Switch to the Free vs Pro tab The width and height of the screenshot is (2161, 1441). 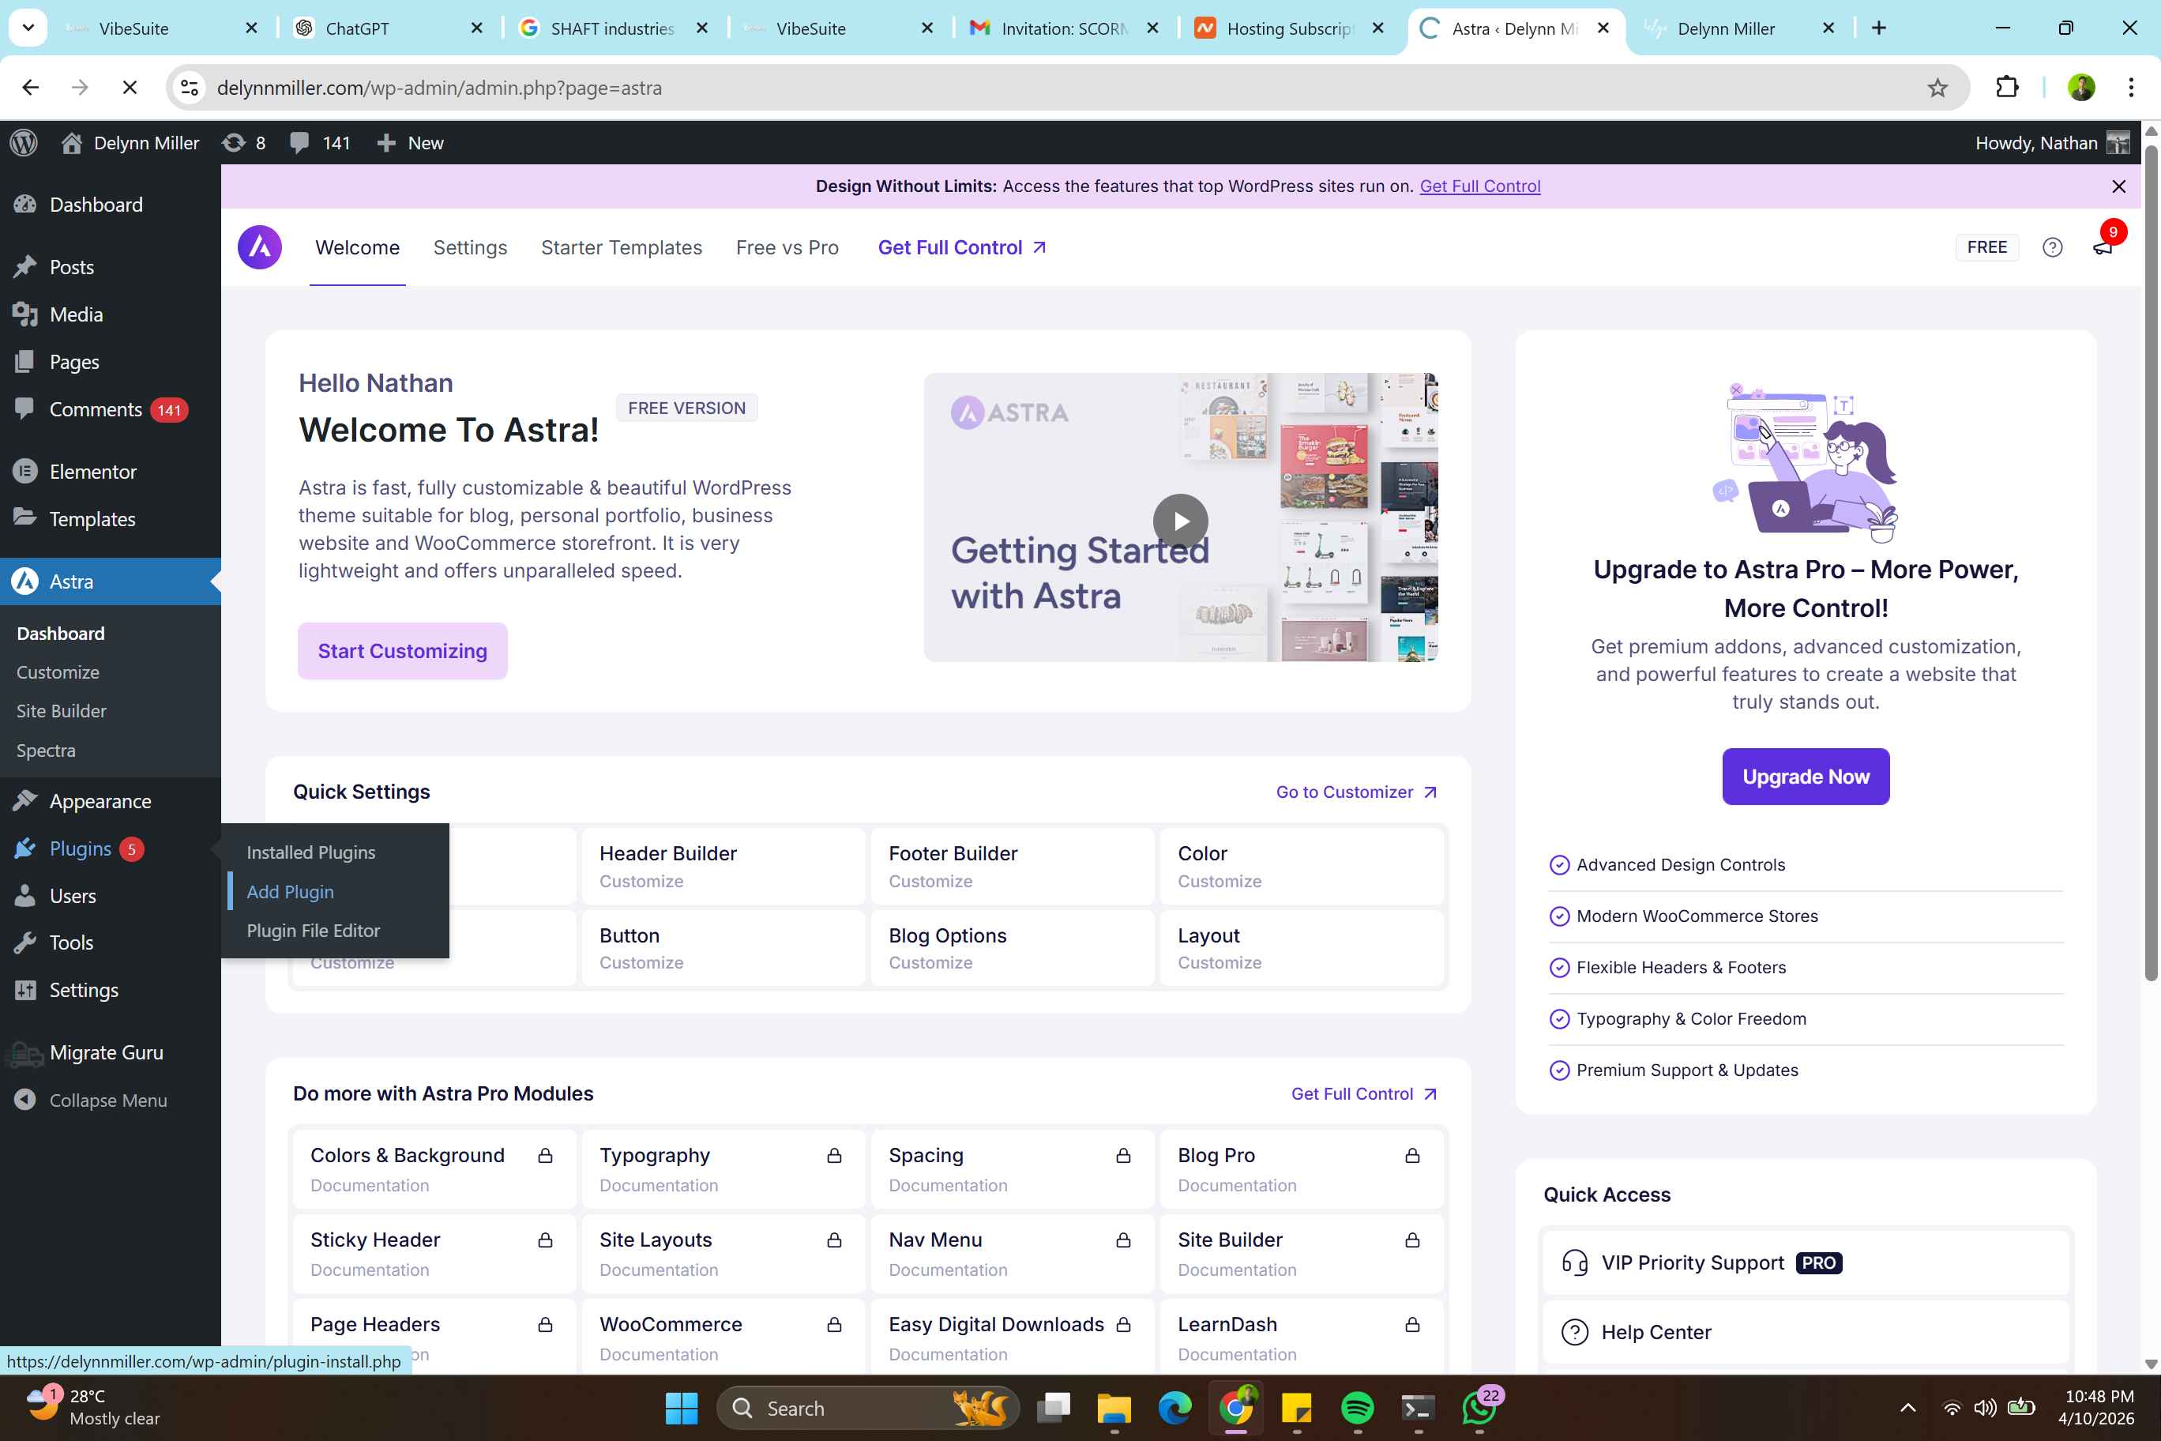[787, 247]
